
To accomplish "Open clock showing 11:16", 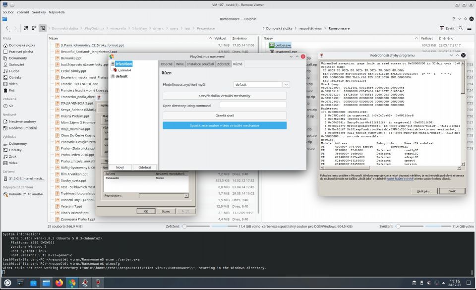I will pos(455,283).
